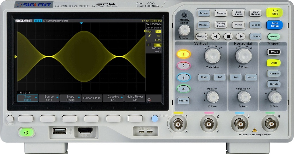
Task: Select the Coupling DC softkey item
Action: click(113, 98)
